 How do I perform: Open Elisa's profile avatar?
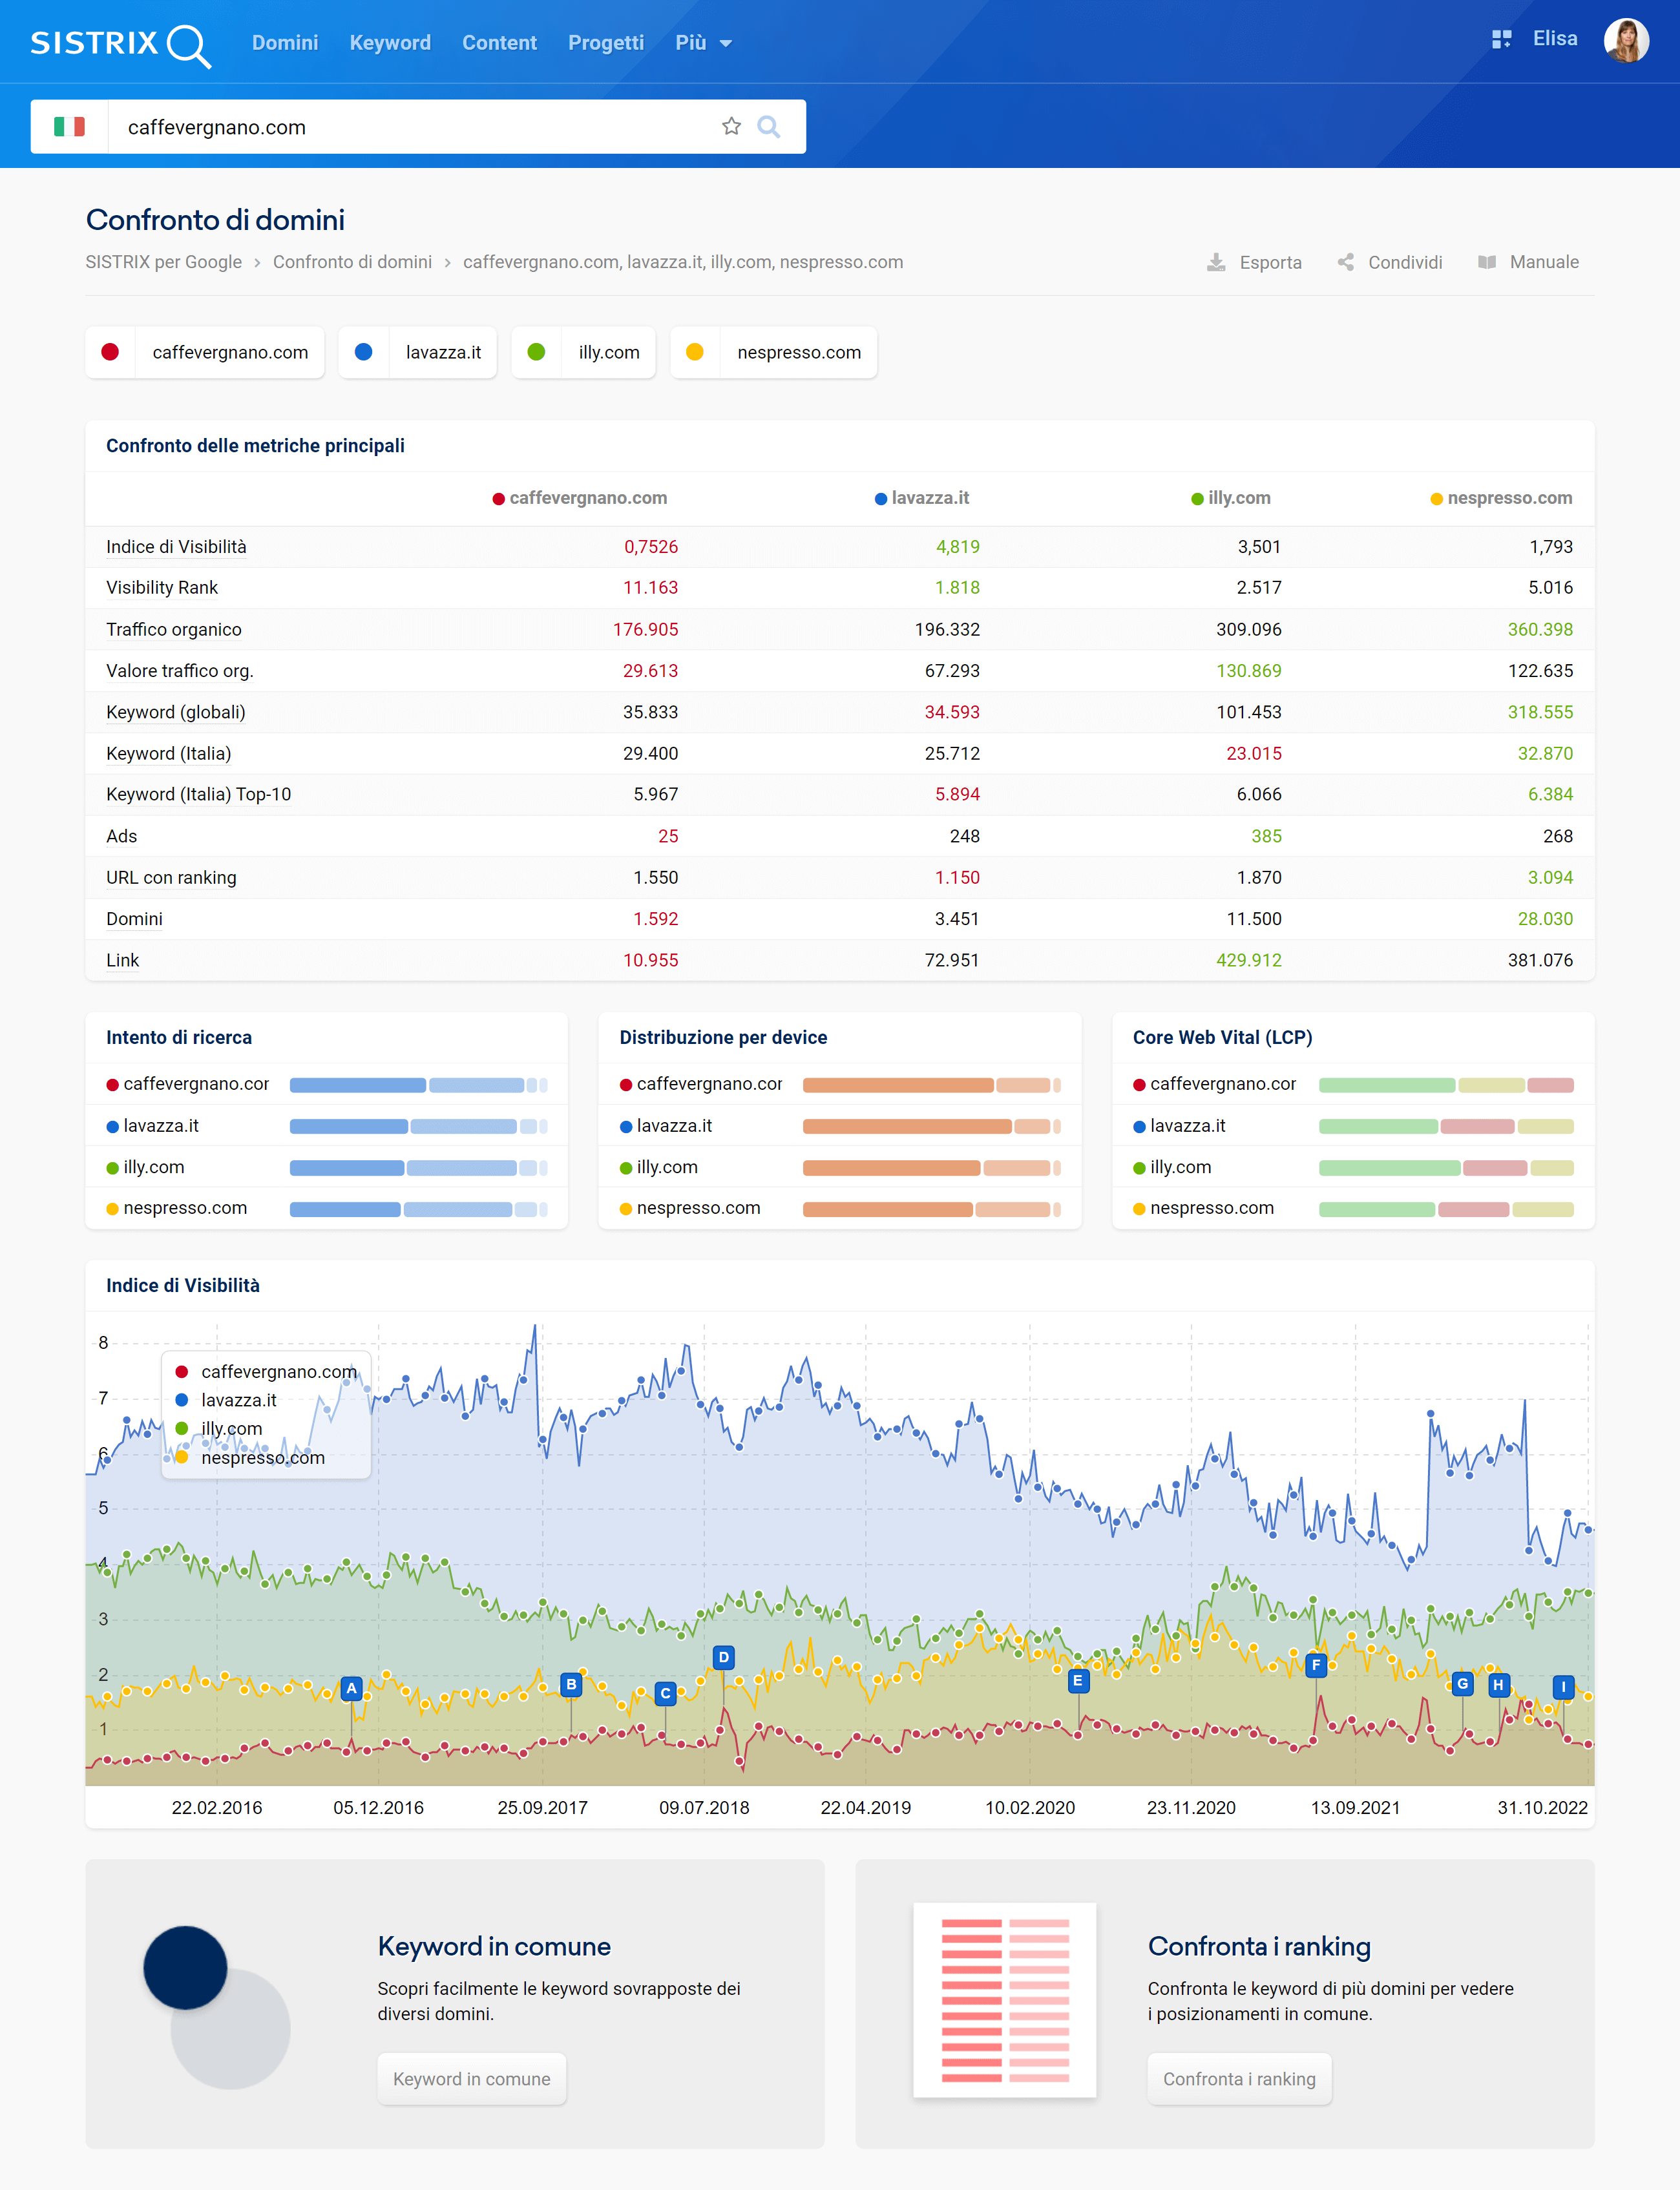(1626, 41)
